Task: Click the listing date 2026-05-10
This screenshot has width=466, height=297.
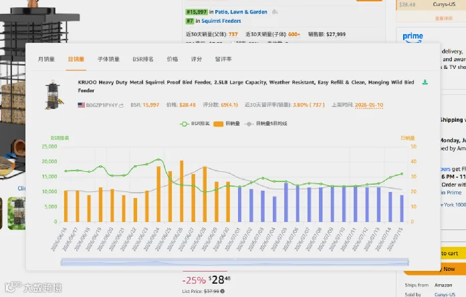Action: (369, 105)
